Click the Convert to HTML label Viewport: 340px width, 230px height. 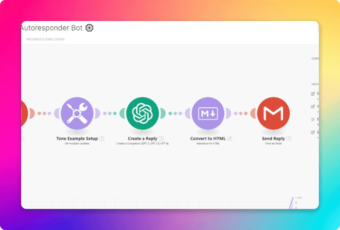coord(208,138)
